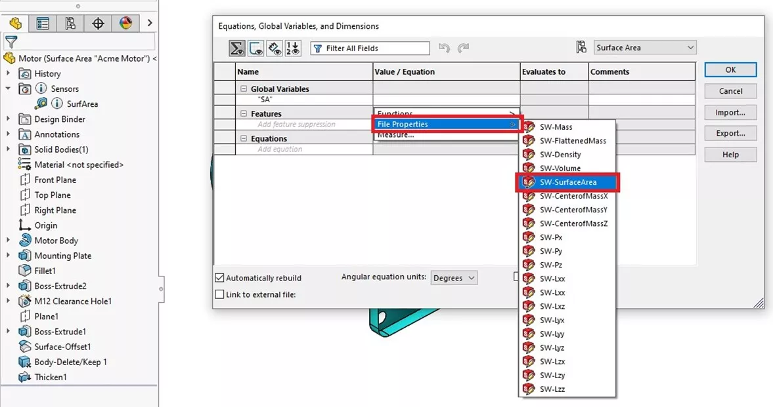773x407 pixels.
Task: Open the PropertyManager tab icon
Action: coord(43,22)
